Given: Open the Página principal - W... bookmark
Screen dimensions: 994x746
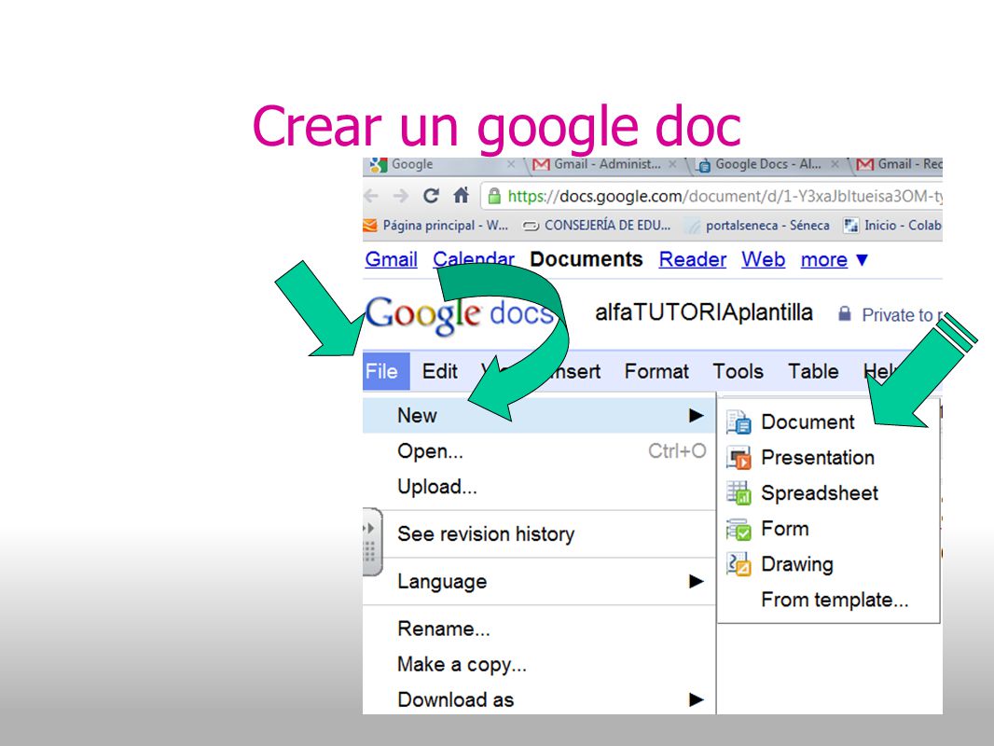Looking at the screenshot, I should click(435, 226).
